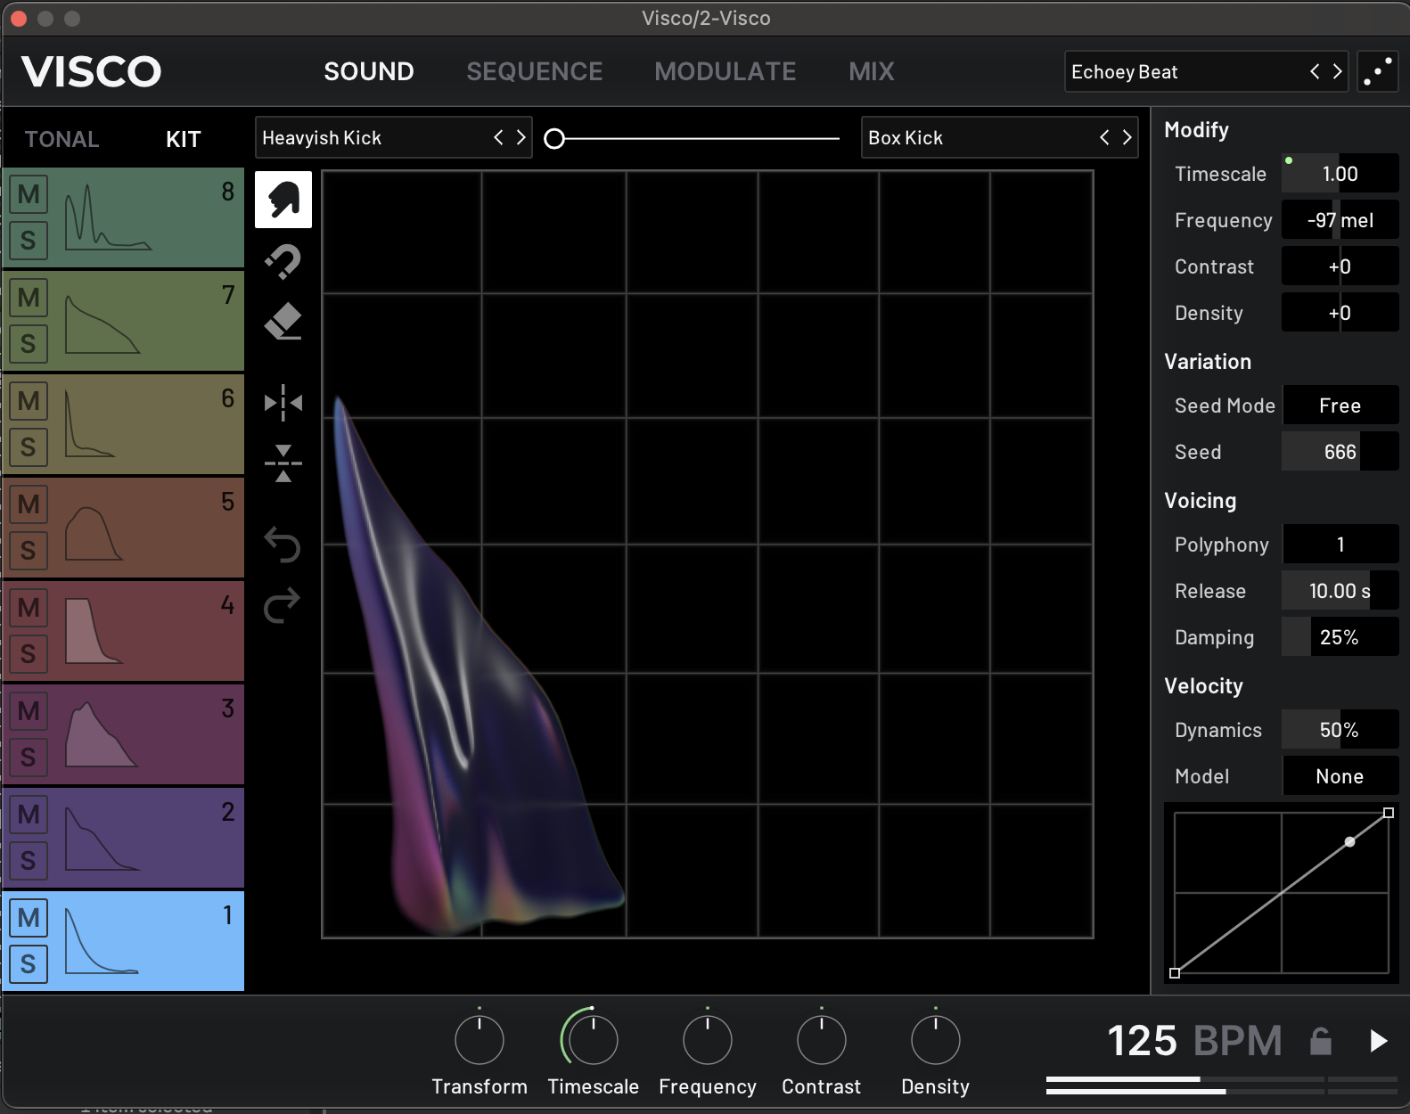Click the sound morph slider handle
The height and width of the screenshot is (1114, 1410).
pyautogui.click(x=554, y=138)
